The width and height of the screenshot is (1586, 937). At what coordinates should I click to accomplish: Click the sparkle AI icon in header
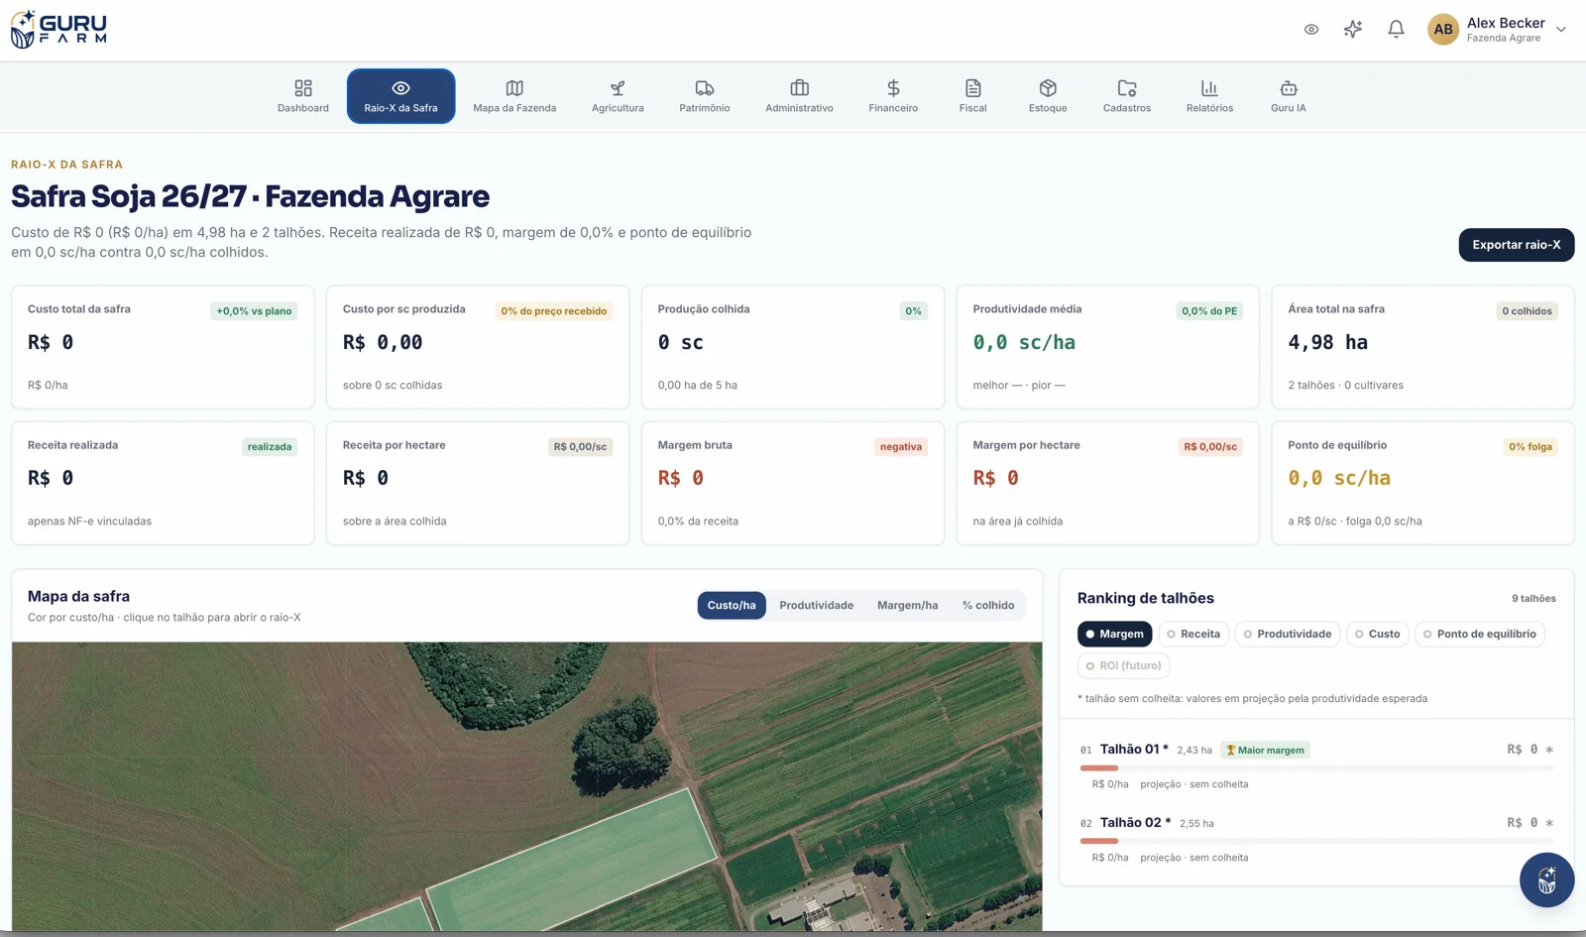(x=1353, y=29)
